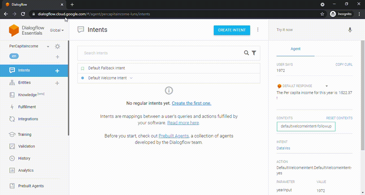Click the microphone icon in Try it now
The image size is (365, 195).
[x=350, y=30]
